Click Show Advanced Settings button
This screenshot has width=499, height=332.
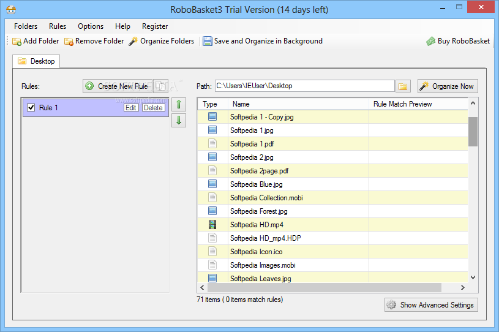tap(431, 304)
